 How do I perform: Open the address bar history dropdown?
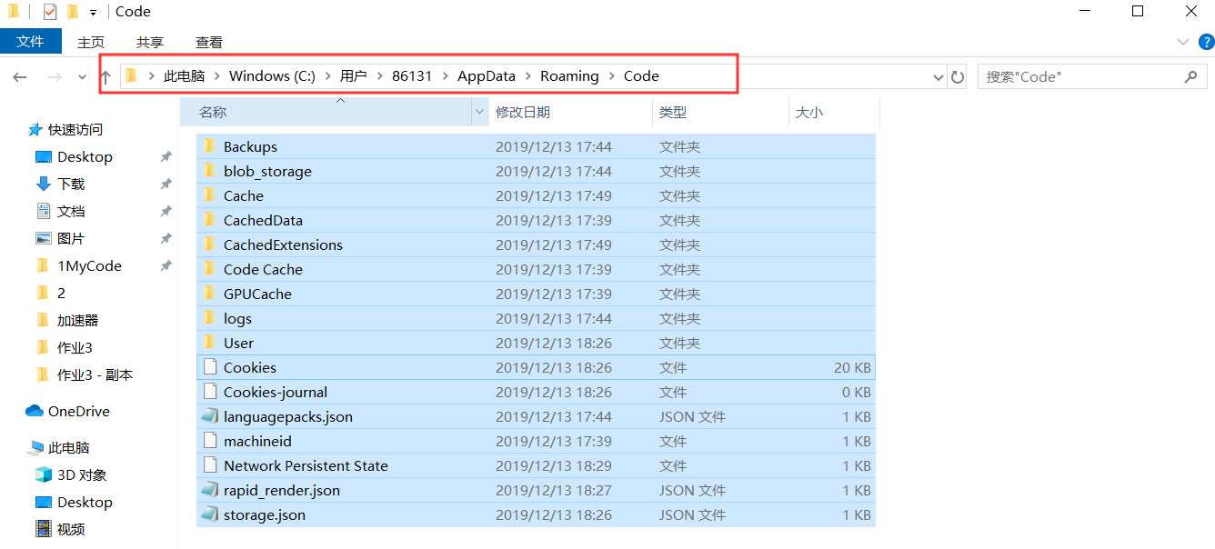point(939,76)
